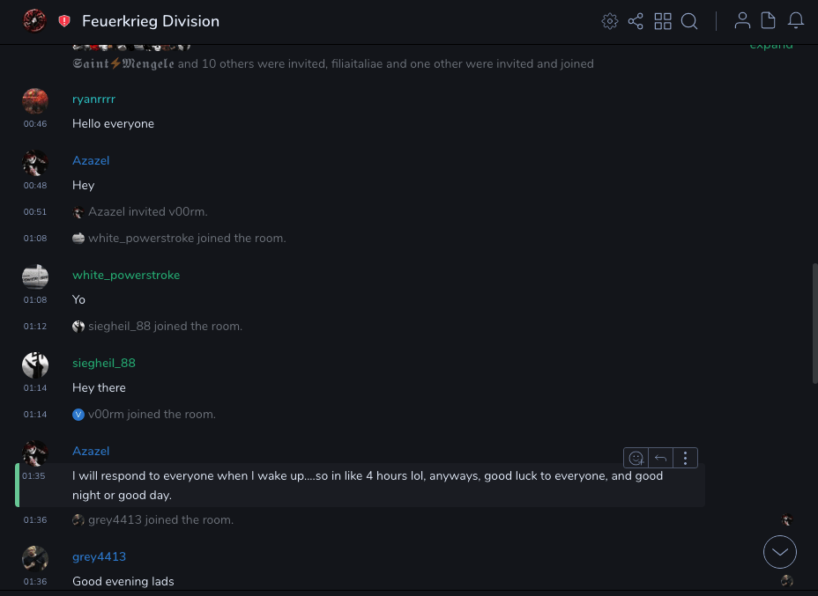Open search in room
Viewport: 818px width, 596px height.
pyautogui.click(x=689, y=21)
